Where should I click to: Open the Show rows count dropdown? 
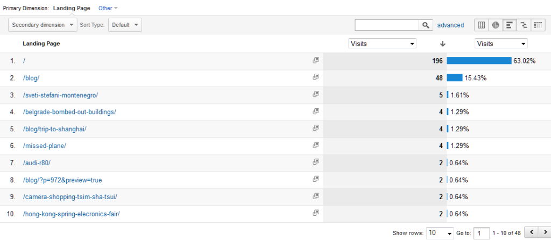440,233
